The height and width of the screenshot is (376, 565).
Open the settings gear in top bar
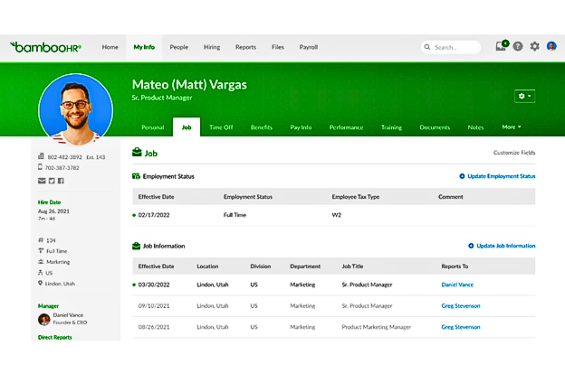(x=534, y=46)
